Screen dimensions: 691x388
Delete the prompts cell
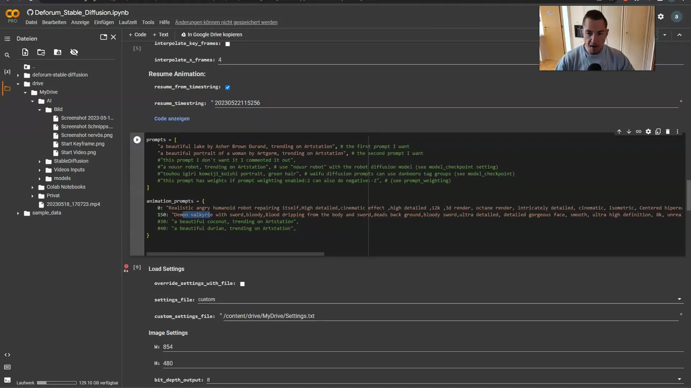(x=668, y=131)
